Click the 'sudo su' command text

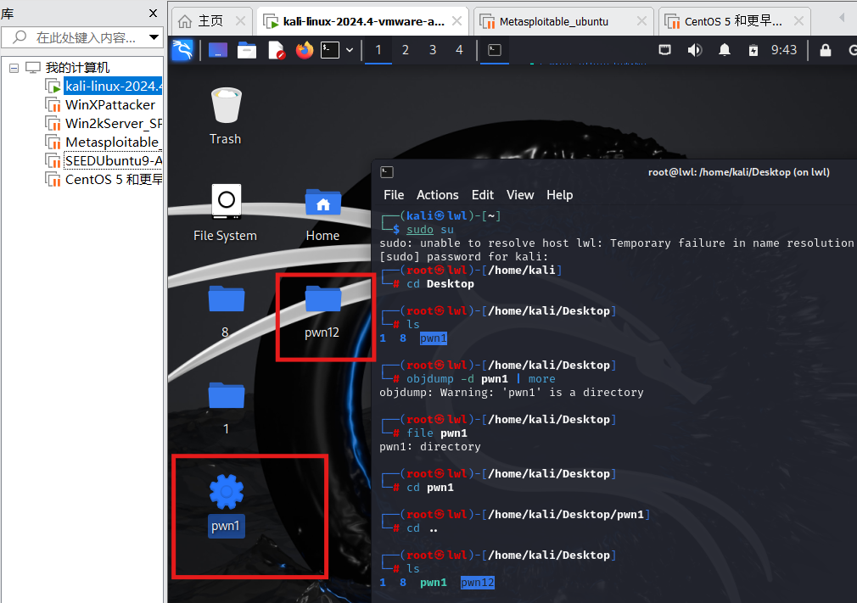(x=429, y=229)
